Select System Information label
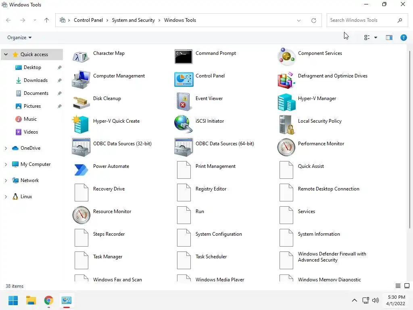Viewport: 413px width, 310px height. (319, 234)
